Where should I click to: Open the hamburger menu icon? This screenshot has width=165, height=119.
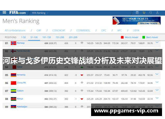tap(4, 12)
